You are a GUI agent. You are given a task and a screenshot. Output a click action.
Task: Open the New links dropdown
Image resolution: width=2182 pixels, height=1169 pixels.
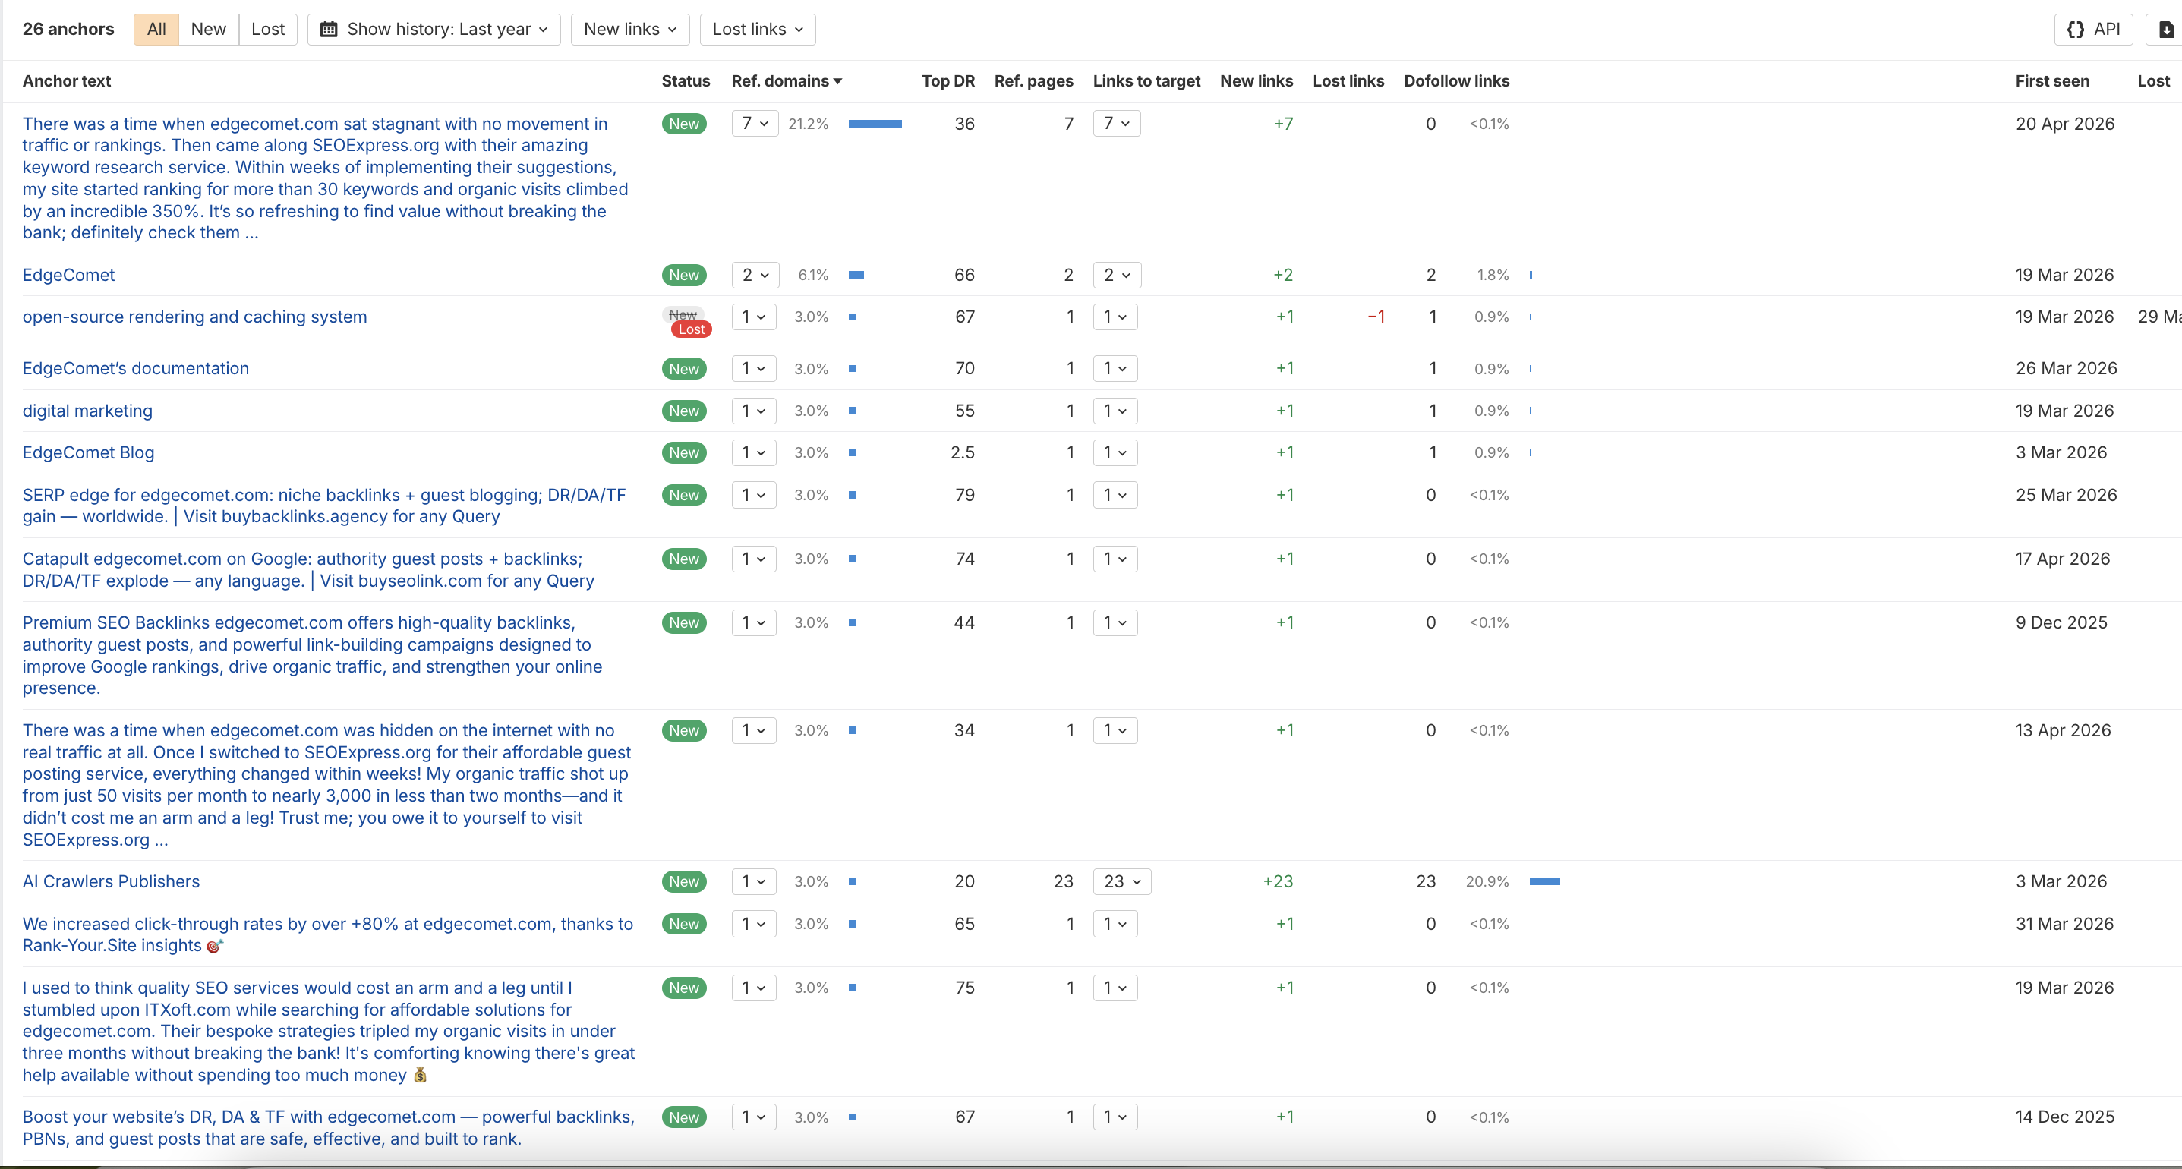pos(629,30)
